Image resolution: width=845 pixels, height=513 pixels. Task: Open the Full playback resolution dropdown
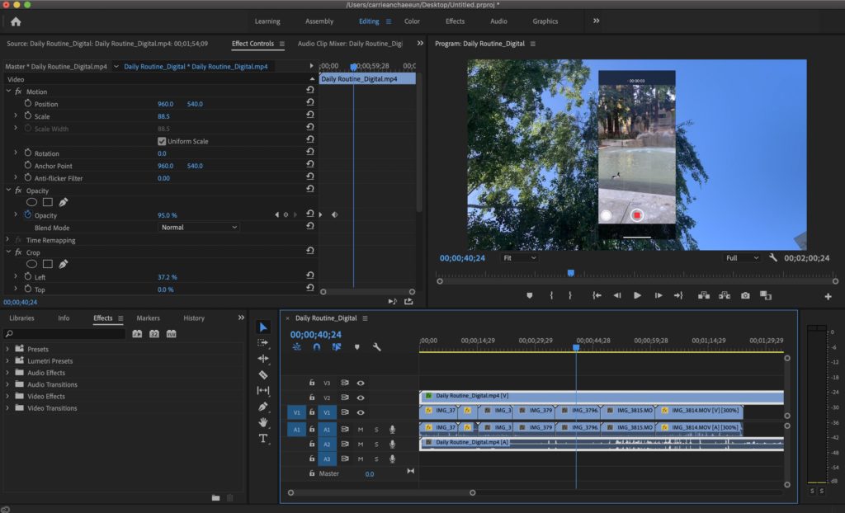click(x=742, y=258)
